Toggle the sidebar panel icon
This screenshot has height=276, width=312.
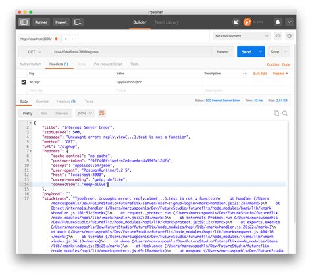pos(24,22)
